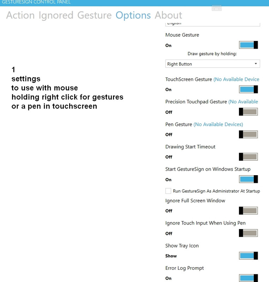Open the Right Button dropdown
This screenshot has width=269, height=282.
tap(213, 64)
